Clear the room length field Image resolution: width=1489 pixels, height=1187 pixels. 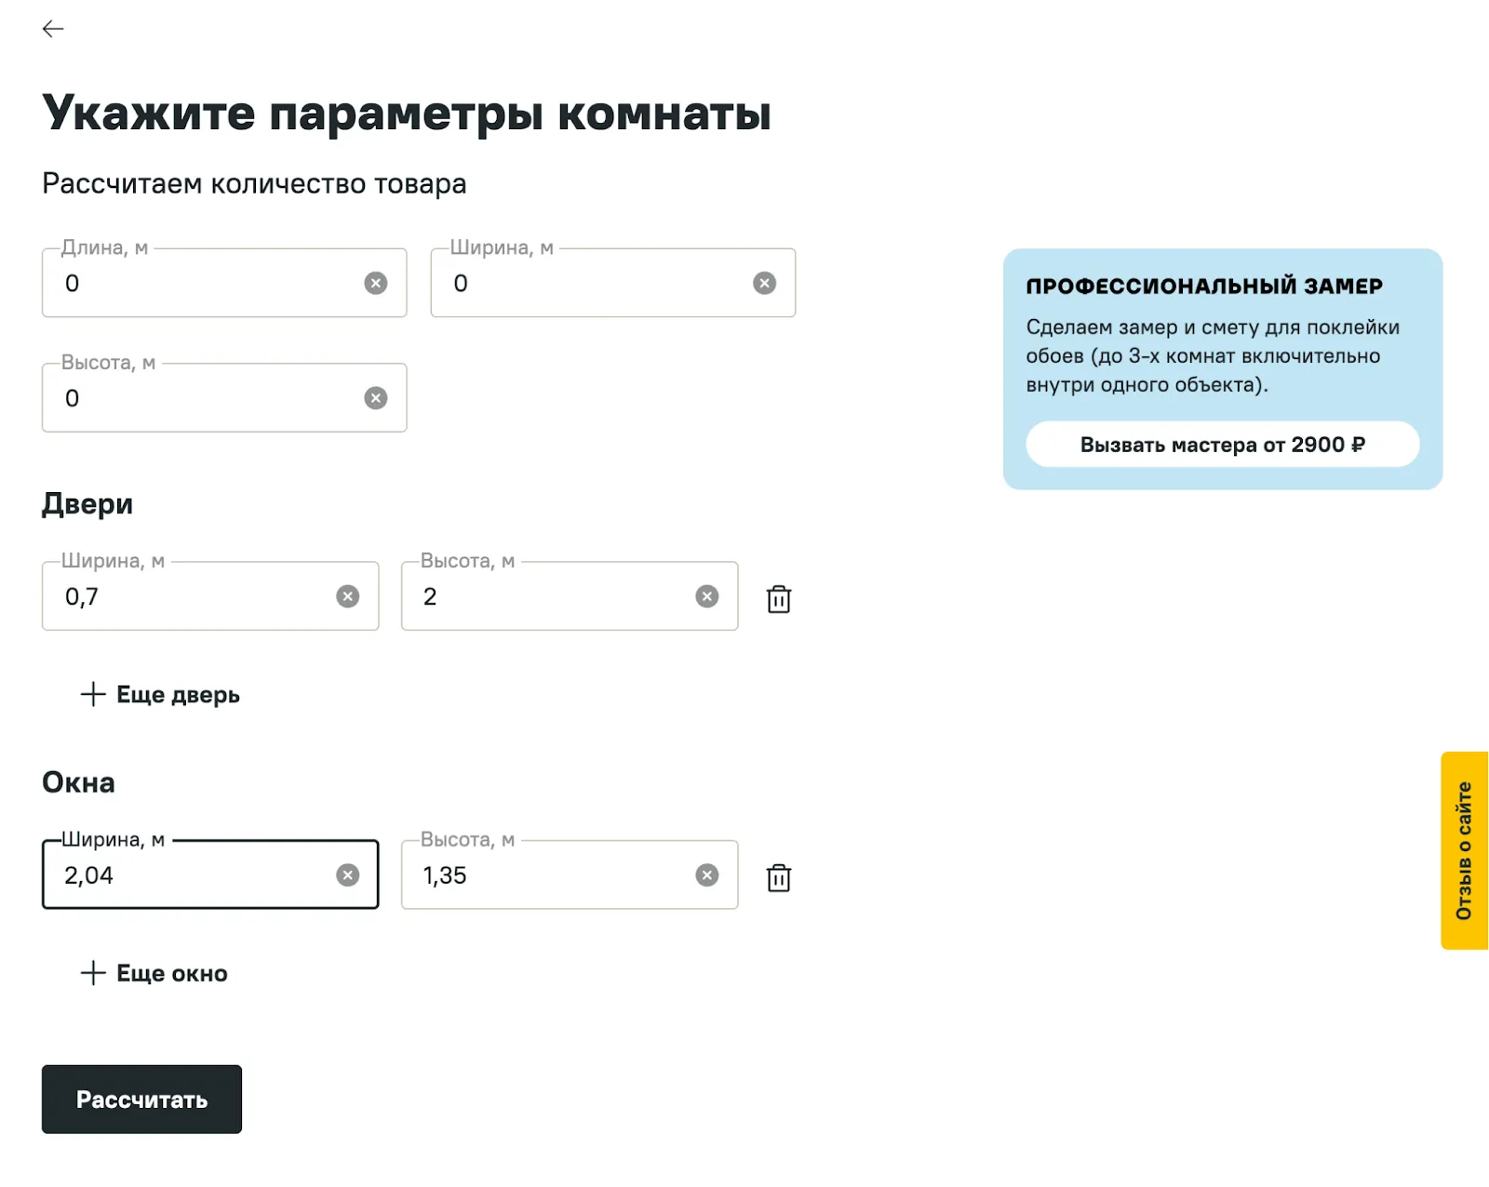point(375,283)
